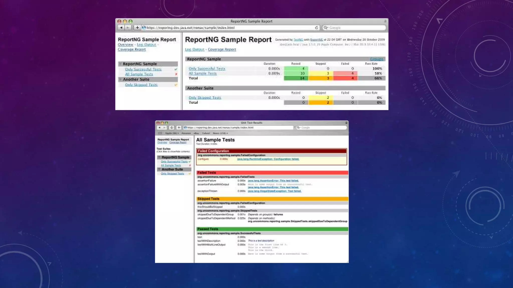513x288 pixels.
Task: Click Back arrow in ReportNG Sample Report window
Action: click(x=121, y=27)
